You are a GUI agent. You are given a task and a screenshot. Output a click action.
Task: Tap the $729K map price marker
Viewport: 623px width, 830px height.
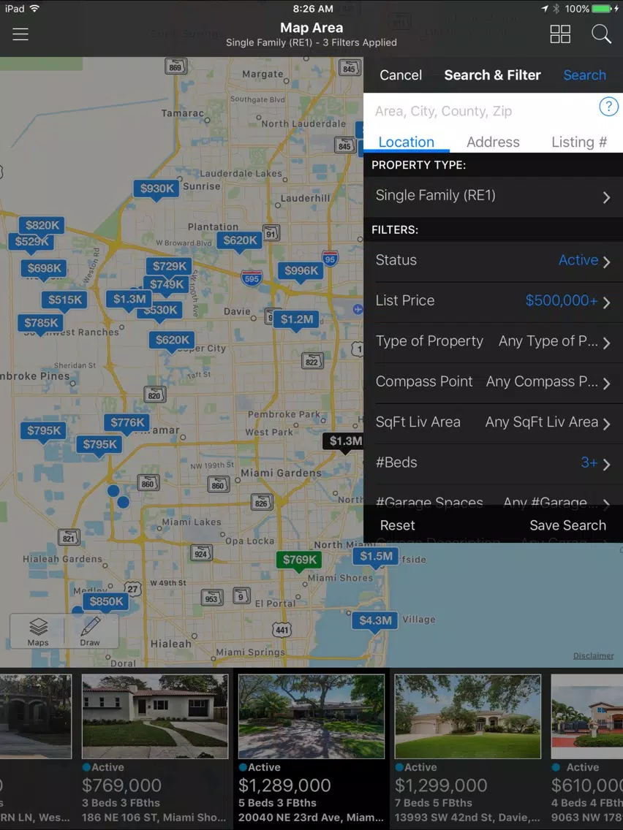169,266
